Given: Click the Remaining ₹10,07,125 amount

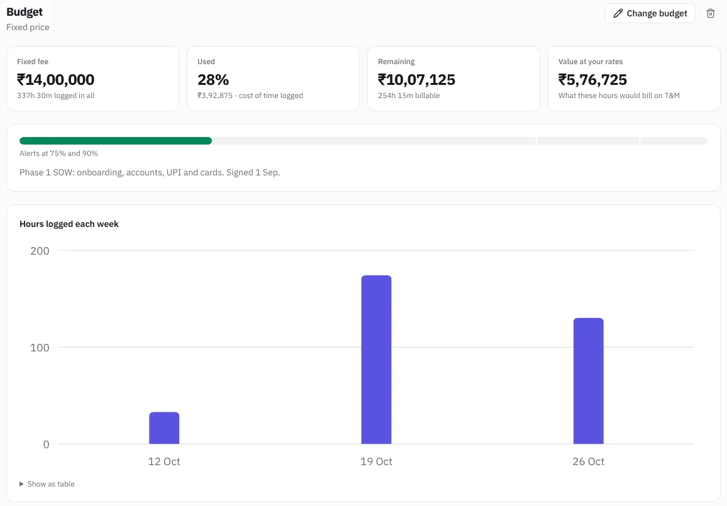Looking at the screenshot, I should [x=416, y=80].
